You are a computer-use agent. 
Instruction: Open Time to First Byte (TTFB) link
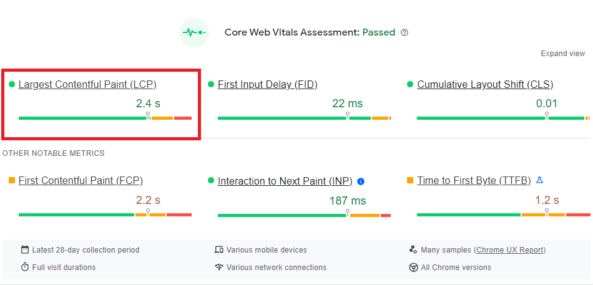pyautogui.click(x=474, y=181)
